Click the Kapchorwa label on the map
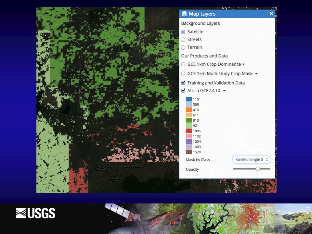312x234 pixels. tap(133, 166)
